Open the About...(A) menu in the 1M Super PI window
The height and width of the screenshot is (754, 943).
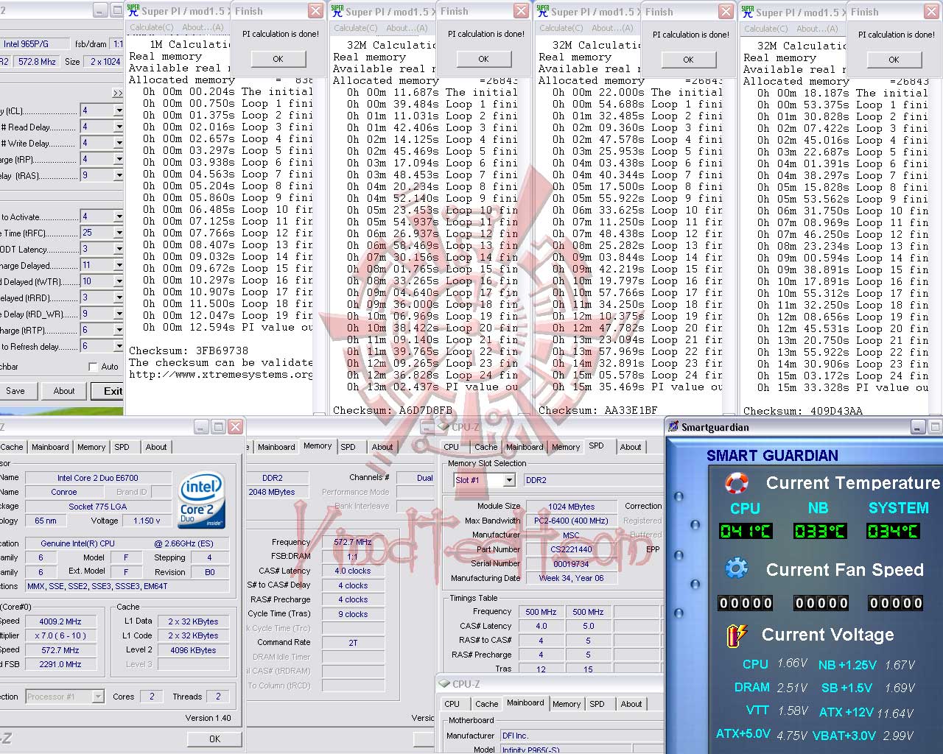[203, 27]
